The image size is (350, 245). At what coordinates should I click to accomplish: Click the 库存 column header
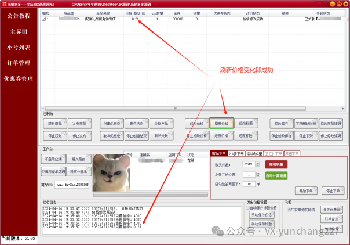177,13
